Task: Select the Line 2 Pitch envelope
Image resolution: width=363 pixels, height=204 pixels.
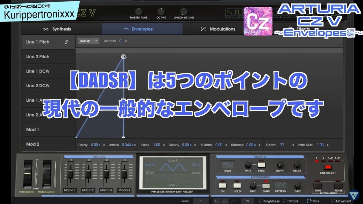Action: point(48,57)
